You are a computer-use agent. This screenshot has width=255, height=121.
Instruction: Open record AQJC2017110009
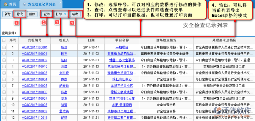pos(34,111)
